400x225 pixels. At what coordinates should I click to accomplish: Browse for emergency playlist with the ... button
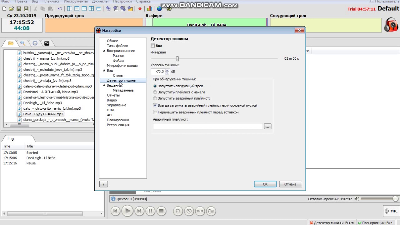click(267, 126)
